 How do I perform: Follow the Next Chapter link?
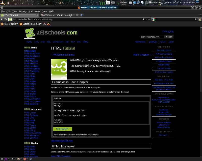coord(142,55)
